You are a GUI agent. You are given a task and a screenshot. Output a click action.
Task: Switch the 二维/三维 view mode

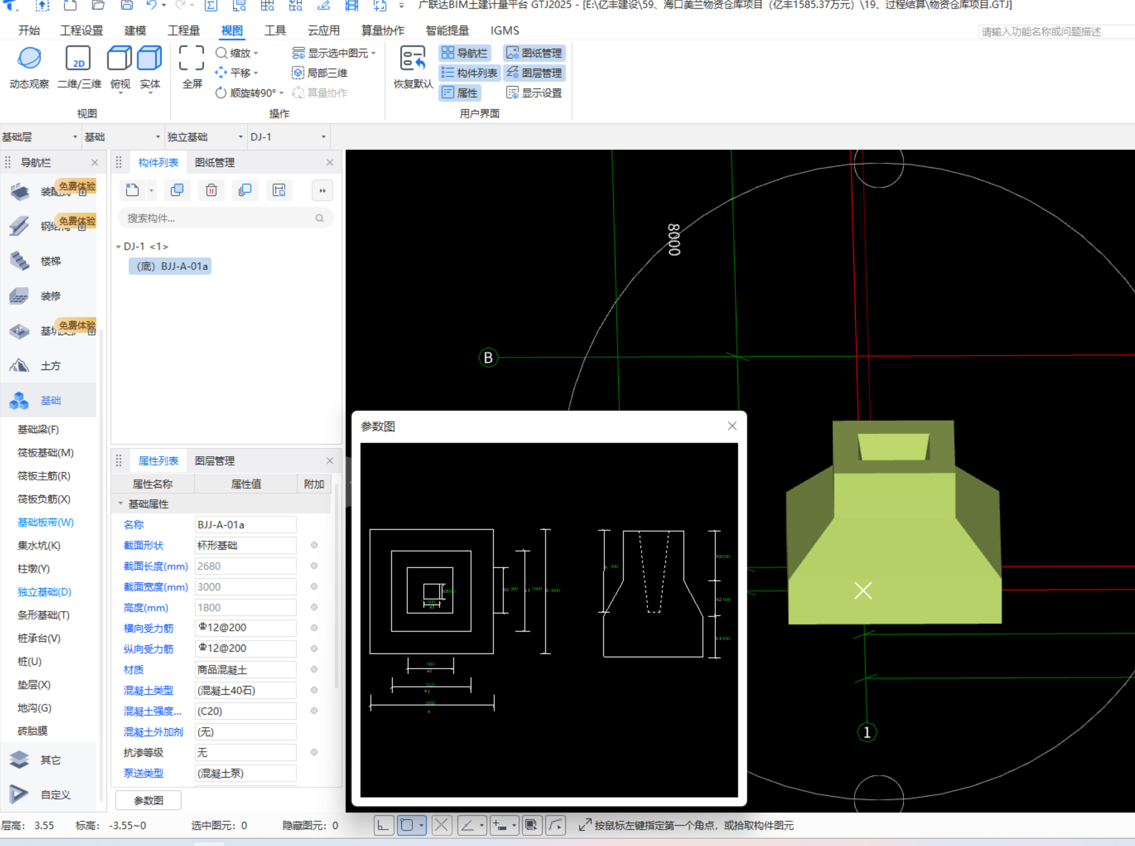pyautogui.click(x=79, y=67)
